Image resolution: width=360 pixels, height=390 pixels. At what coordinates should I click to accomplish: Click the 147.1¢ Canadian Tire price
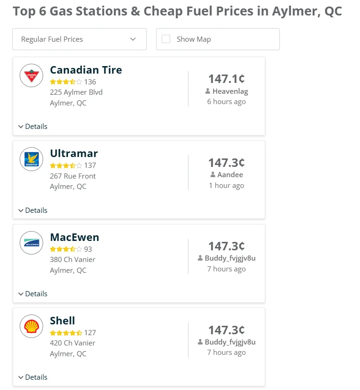(226, 79)
